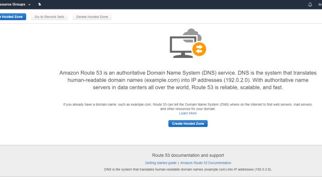322x181 pixels.
Task: Open the Amazon Route 53 Documentation link
Action: click(x=206, y=163)
